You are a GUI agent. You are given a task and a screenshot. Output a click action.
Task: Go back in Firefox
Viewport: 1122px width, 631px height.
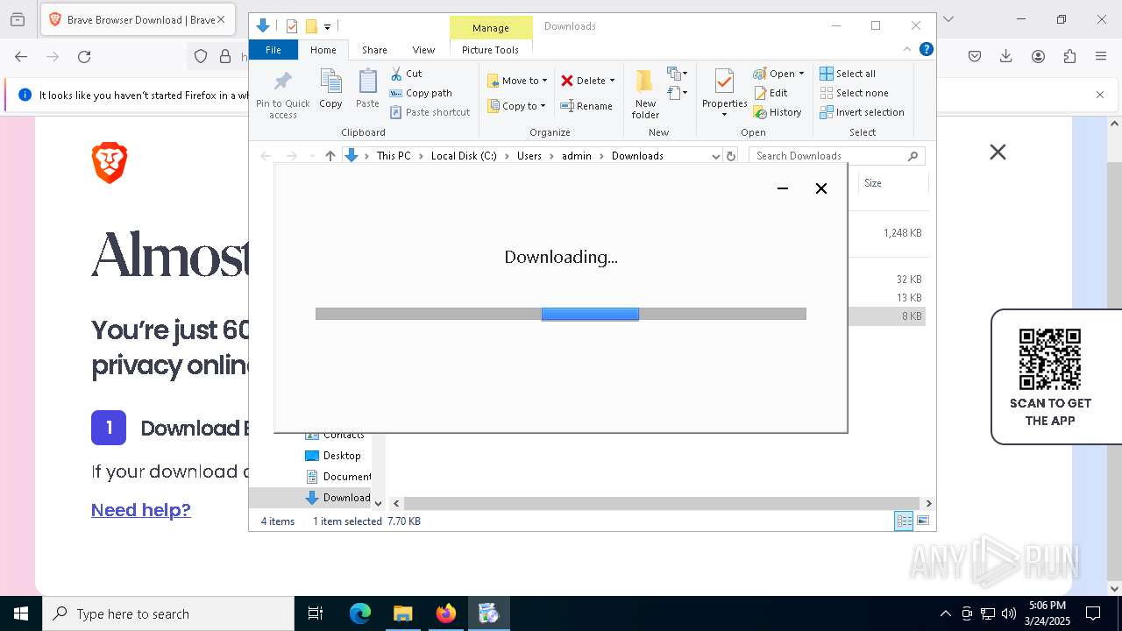click(21, 57)
